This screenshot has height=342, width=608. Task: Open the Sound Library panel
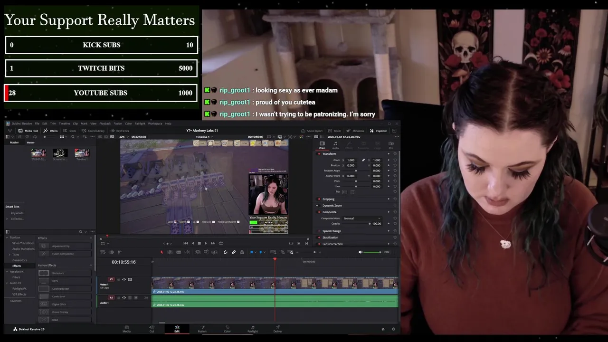coord(93,131)
